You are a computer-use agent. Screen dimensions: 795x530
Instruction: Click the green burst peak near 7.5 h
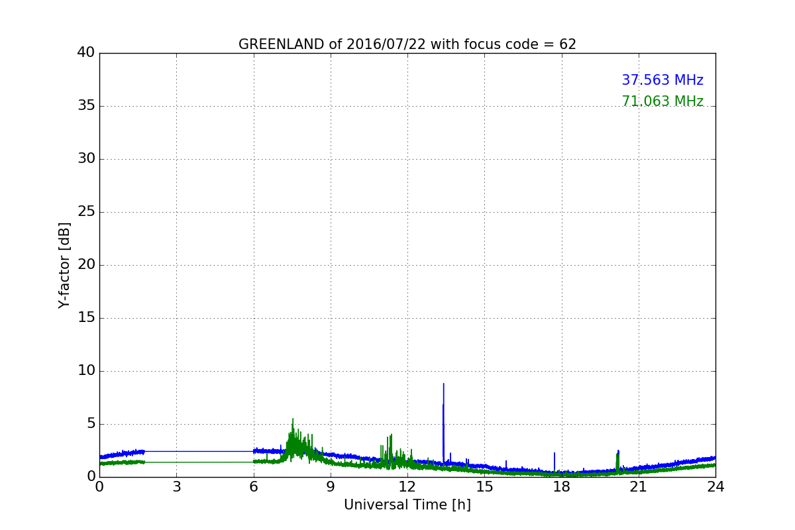293,419
